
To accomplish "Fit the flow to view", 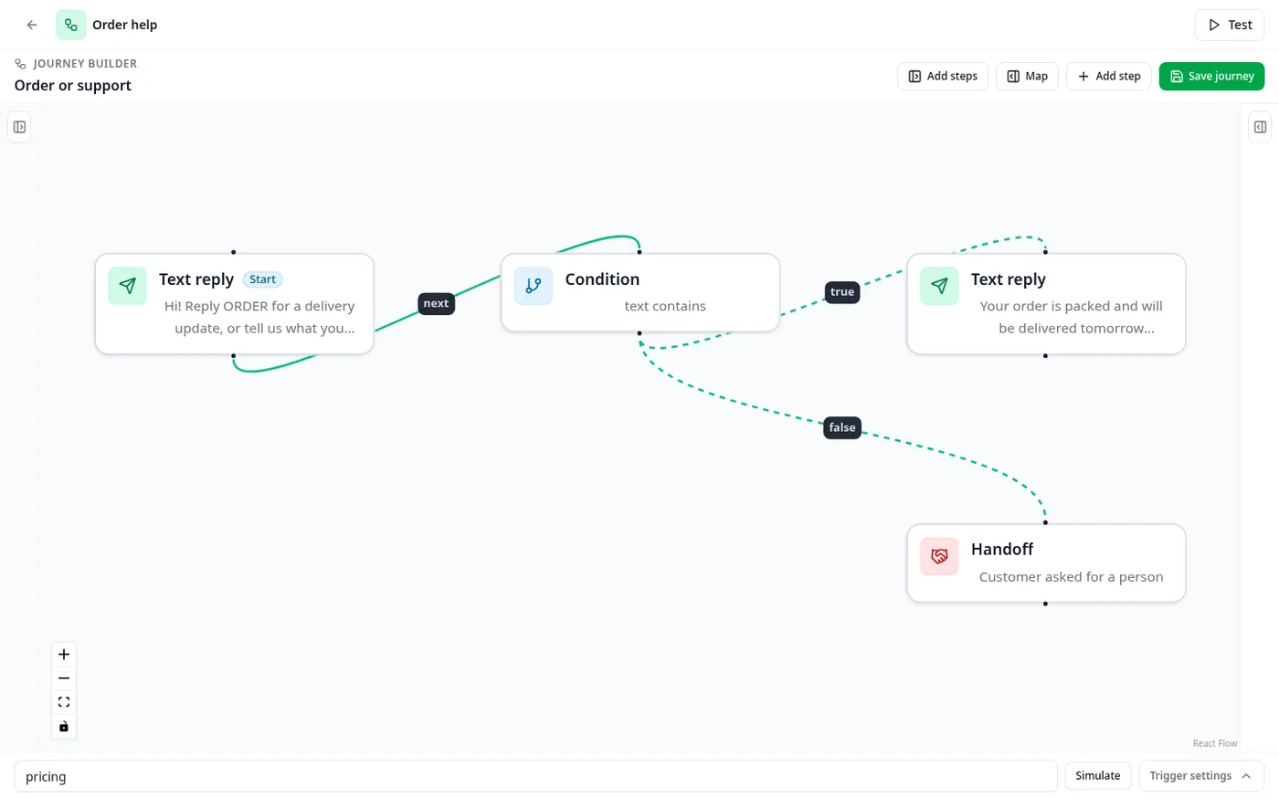I will tap(64, 702).
